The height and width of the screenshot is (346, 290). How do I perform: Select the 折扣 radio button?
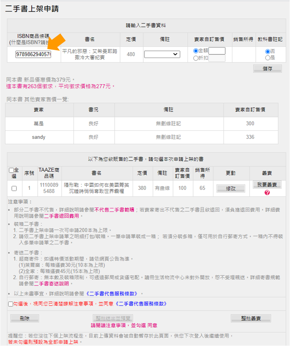click(196, 58)
